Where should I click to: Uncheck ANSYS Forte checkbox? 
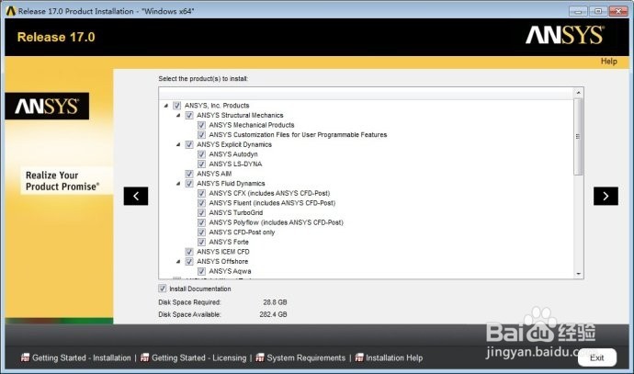(201, 242)
